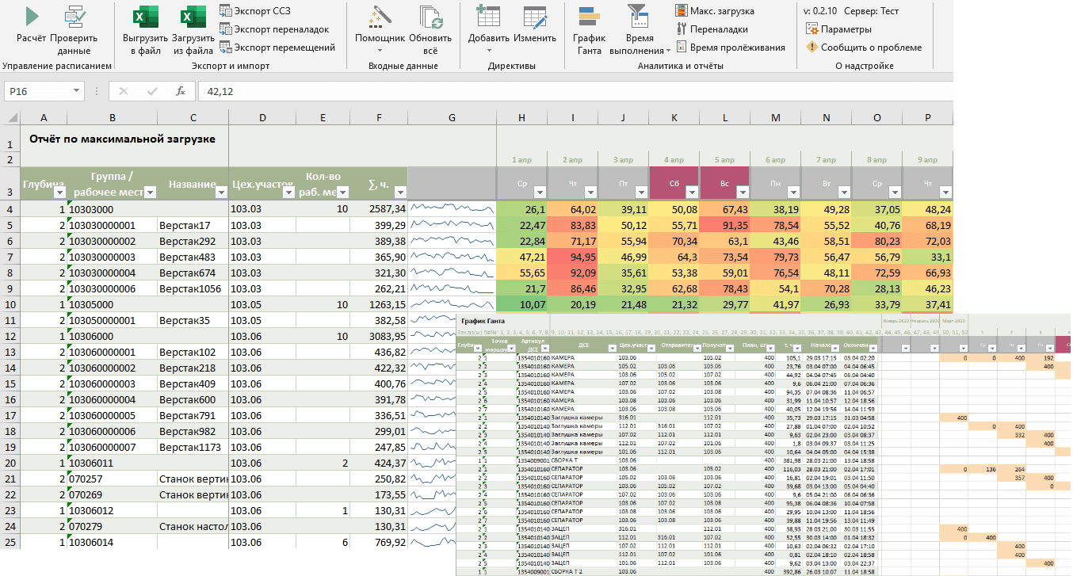The width and height of the screenshot is (1073, 576).
Task: Expand the Помощник dropdown
Action: click(x=380, y=51)
